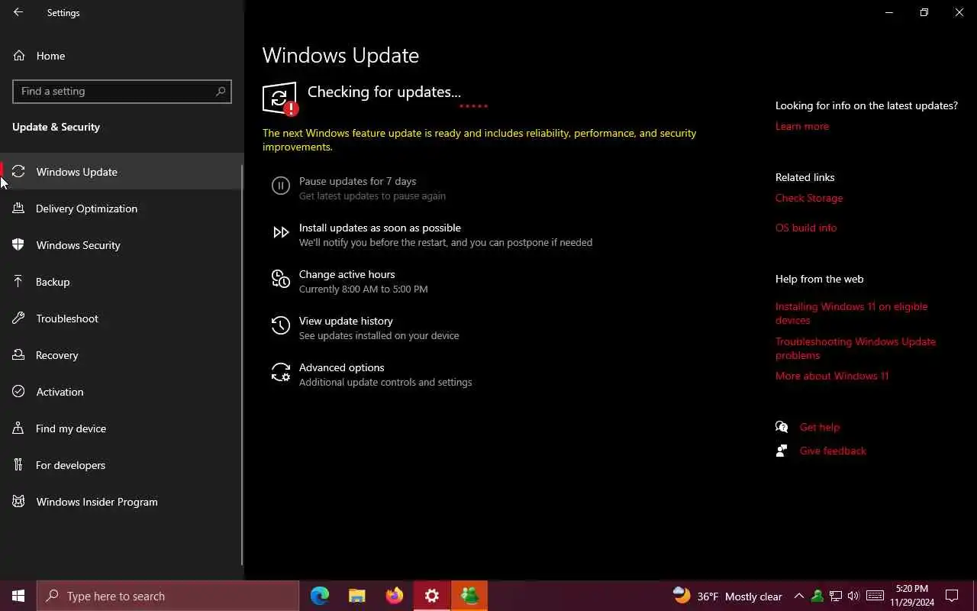The width and height of the screenshot is (977, 611).
Task: Open the clock showing 5:20 PM
Action: point(912,596)
